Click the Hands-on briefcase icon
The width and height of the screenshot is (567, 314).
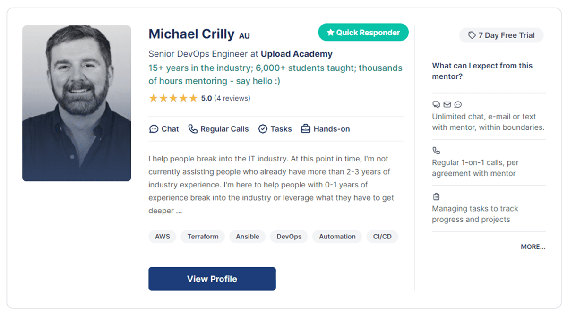[306, 129]
